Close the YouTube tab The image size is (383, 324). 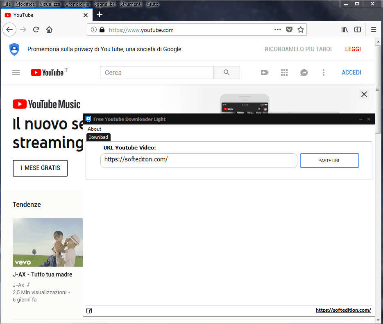pos(86,15)
